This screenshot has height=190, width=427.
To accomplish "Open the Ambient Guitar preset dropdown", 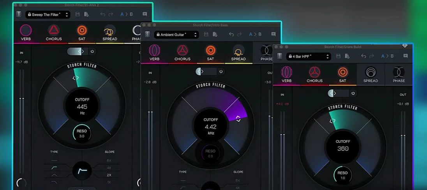I will click(176, 35).
